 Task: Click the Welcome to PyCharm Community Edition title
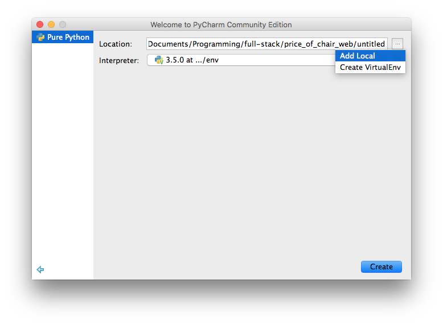pos(221,25)
